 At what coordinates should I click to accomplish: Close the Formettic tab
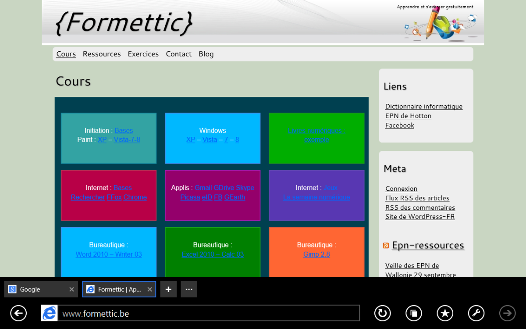pyautogui.click(x=149, y=290)
